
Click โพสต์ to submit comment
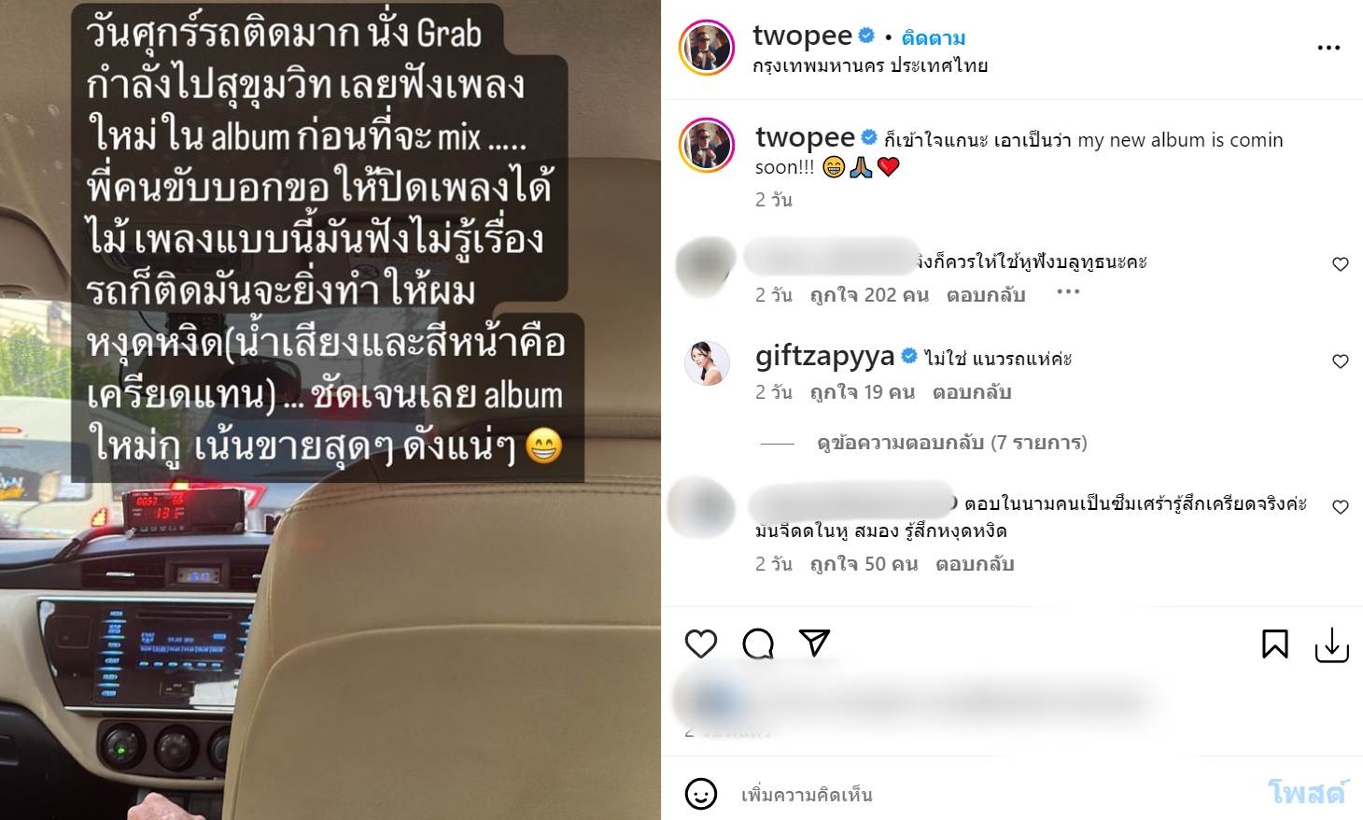click(x=1307, y=793)
